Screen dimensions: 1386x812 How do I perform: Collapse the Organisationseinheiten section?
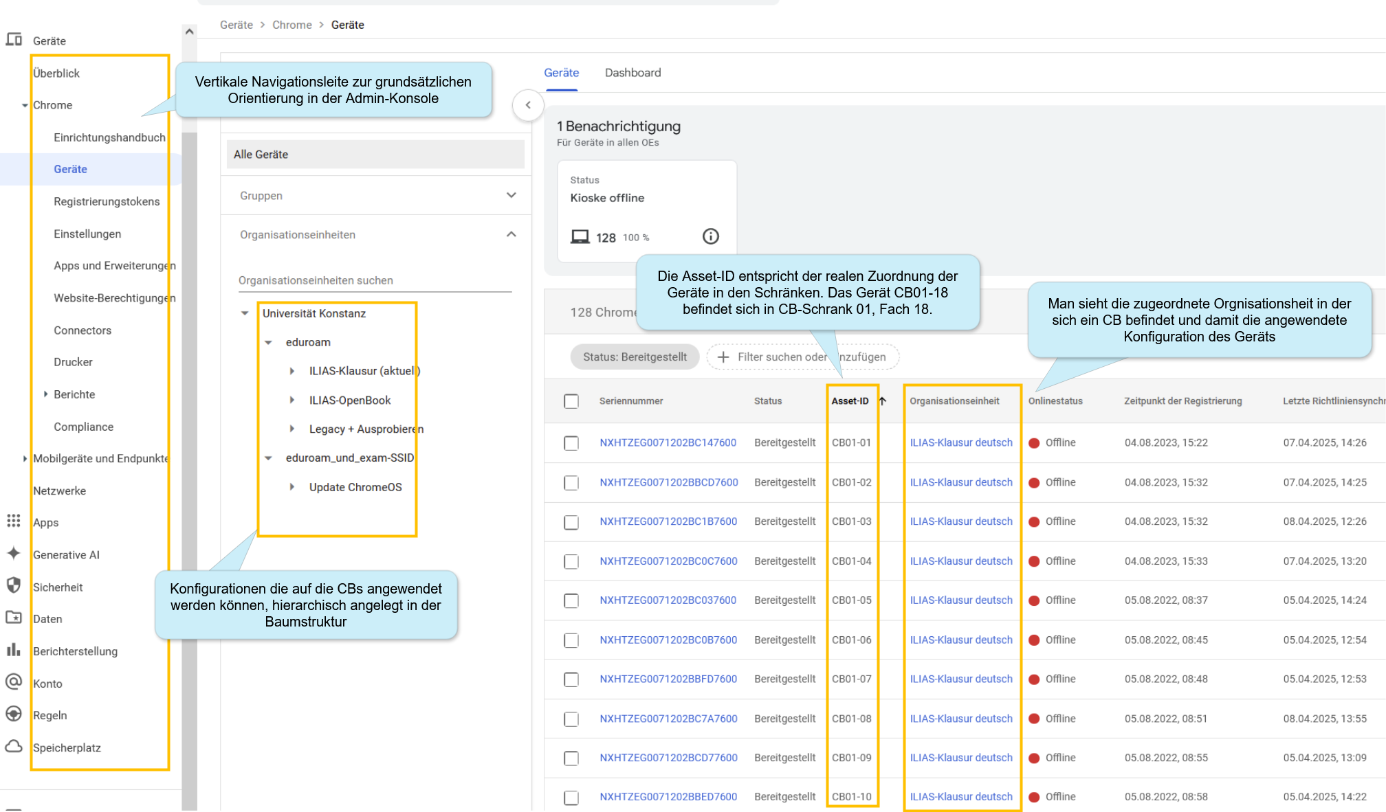(x=511, y=234)
